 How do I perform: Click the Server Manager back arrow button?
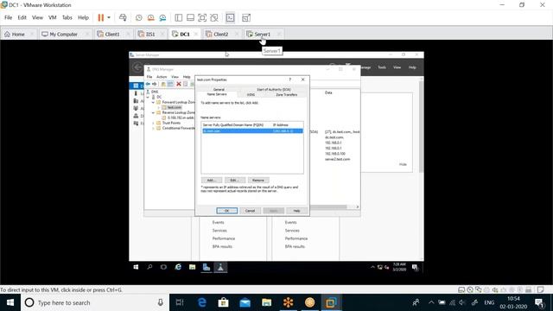(137, 67)
